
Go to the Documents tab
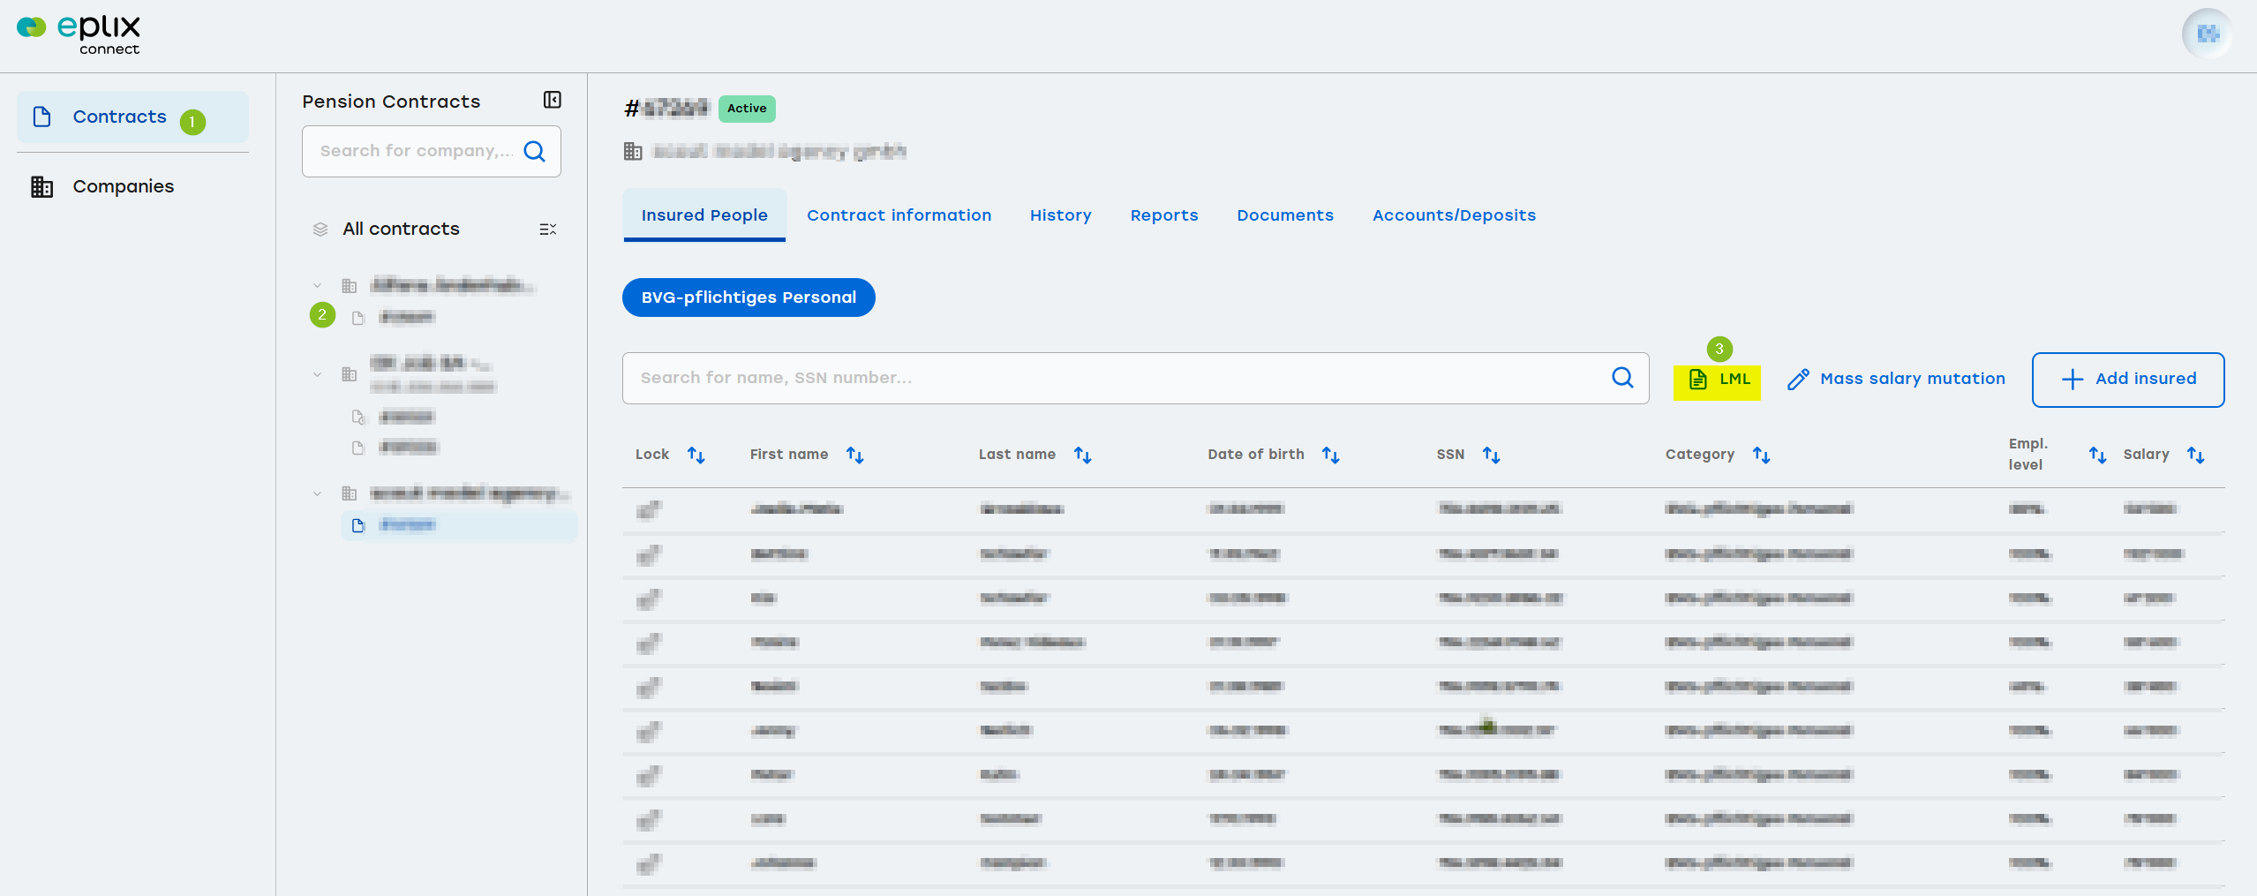coord(1285,215)
